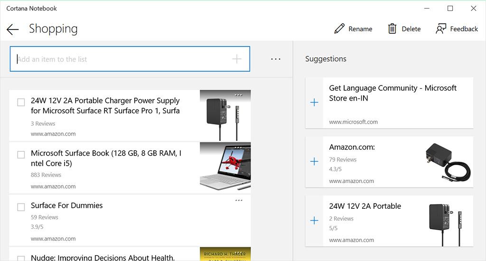Click the '5/5' rating text
Viewport: 486px width, 261px height.
click(333, 228)
